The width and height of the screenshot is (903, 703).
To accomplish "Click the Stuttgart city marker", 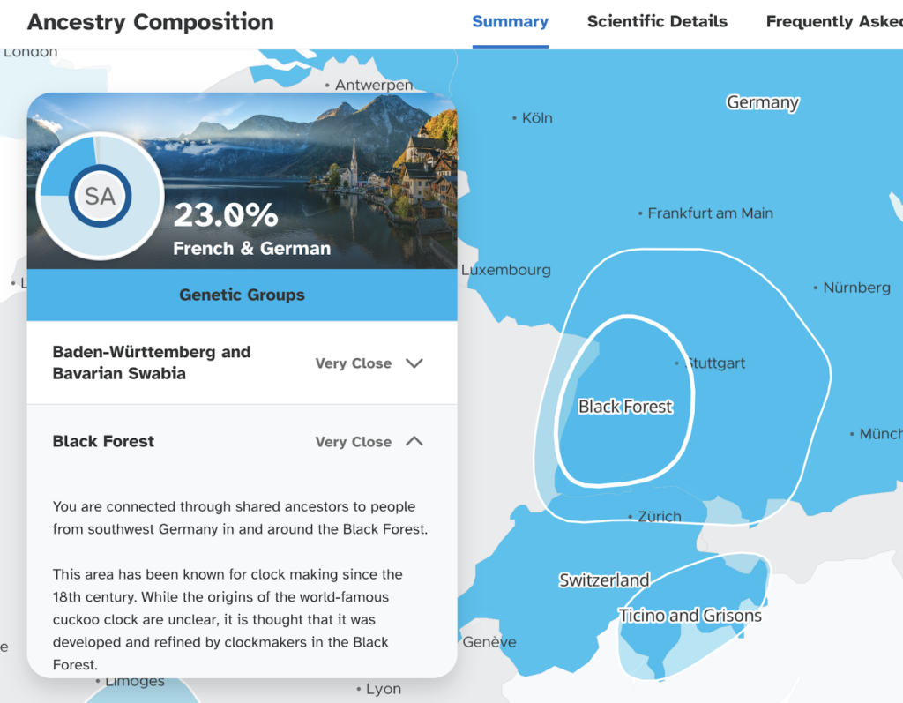I will click(x=677, y=363).
